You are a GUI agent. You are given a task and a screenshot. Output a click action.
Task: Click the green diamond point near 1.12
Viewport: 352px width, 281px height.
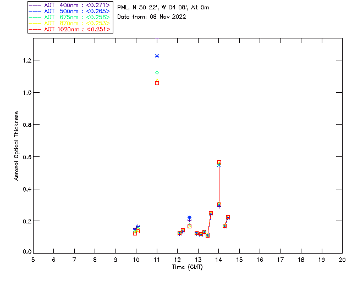157,72
